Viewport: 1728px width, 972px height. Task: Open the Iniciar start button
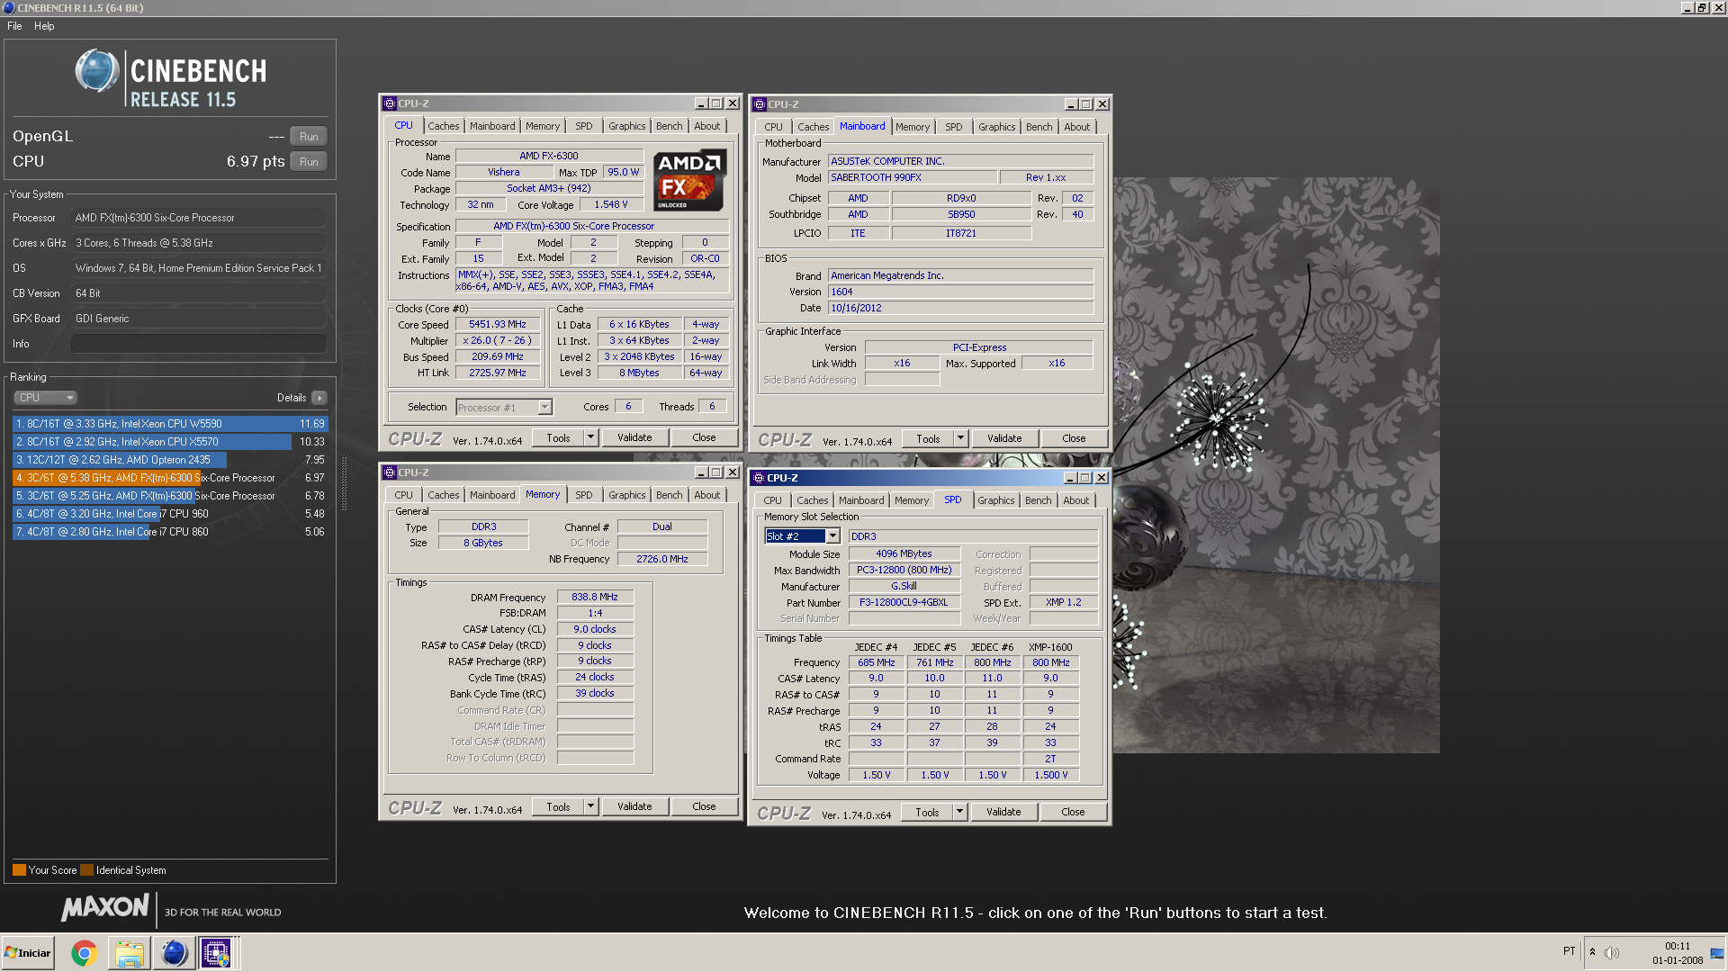coord(27,952)
